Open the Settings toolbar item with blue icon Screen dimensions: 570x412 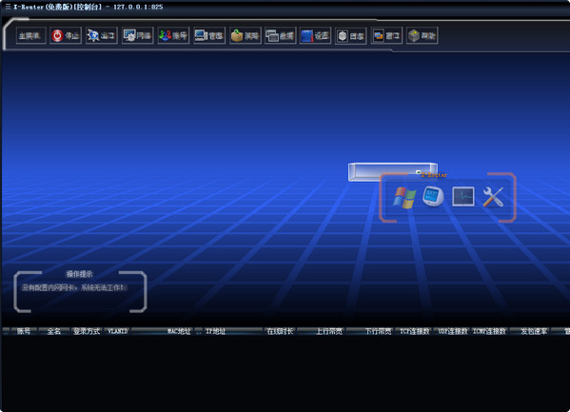[315, 35]
